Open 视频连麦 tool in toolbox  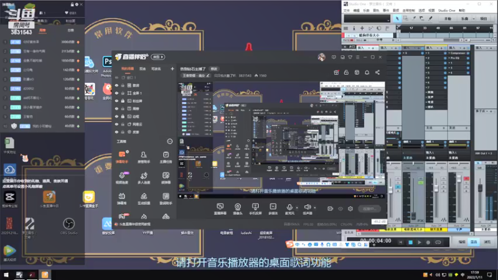(122, 178)
